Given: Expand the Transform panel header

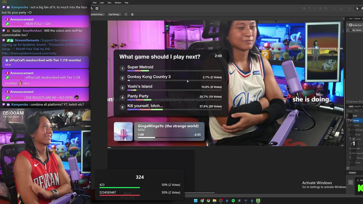Looking at the screenshot, I should pyautogui.click(x=352, y=173).
